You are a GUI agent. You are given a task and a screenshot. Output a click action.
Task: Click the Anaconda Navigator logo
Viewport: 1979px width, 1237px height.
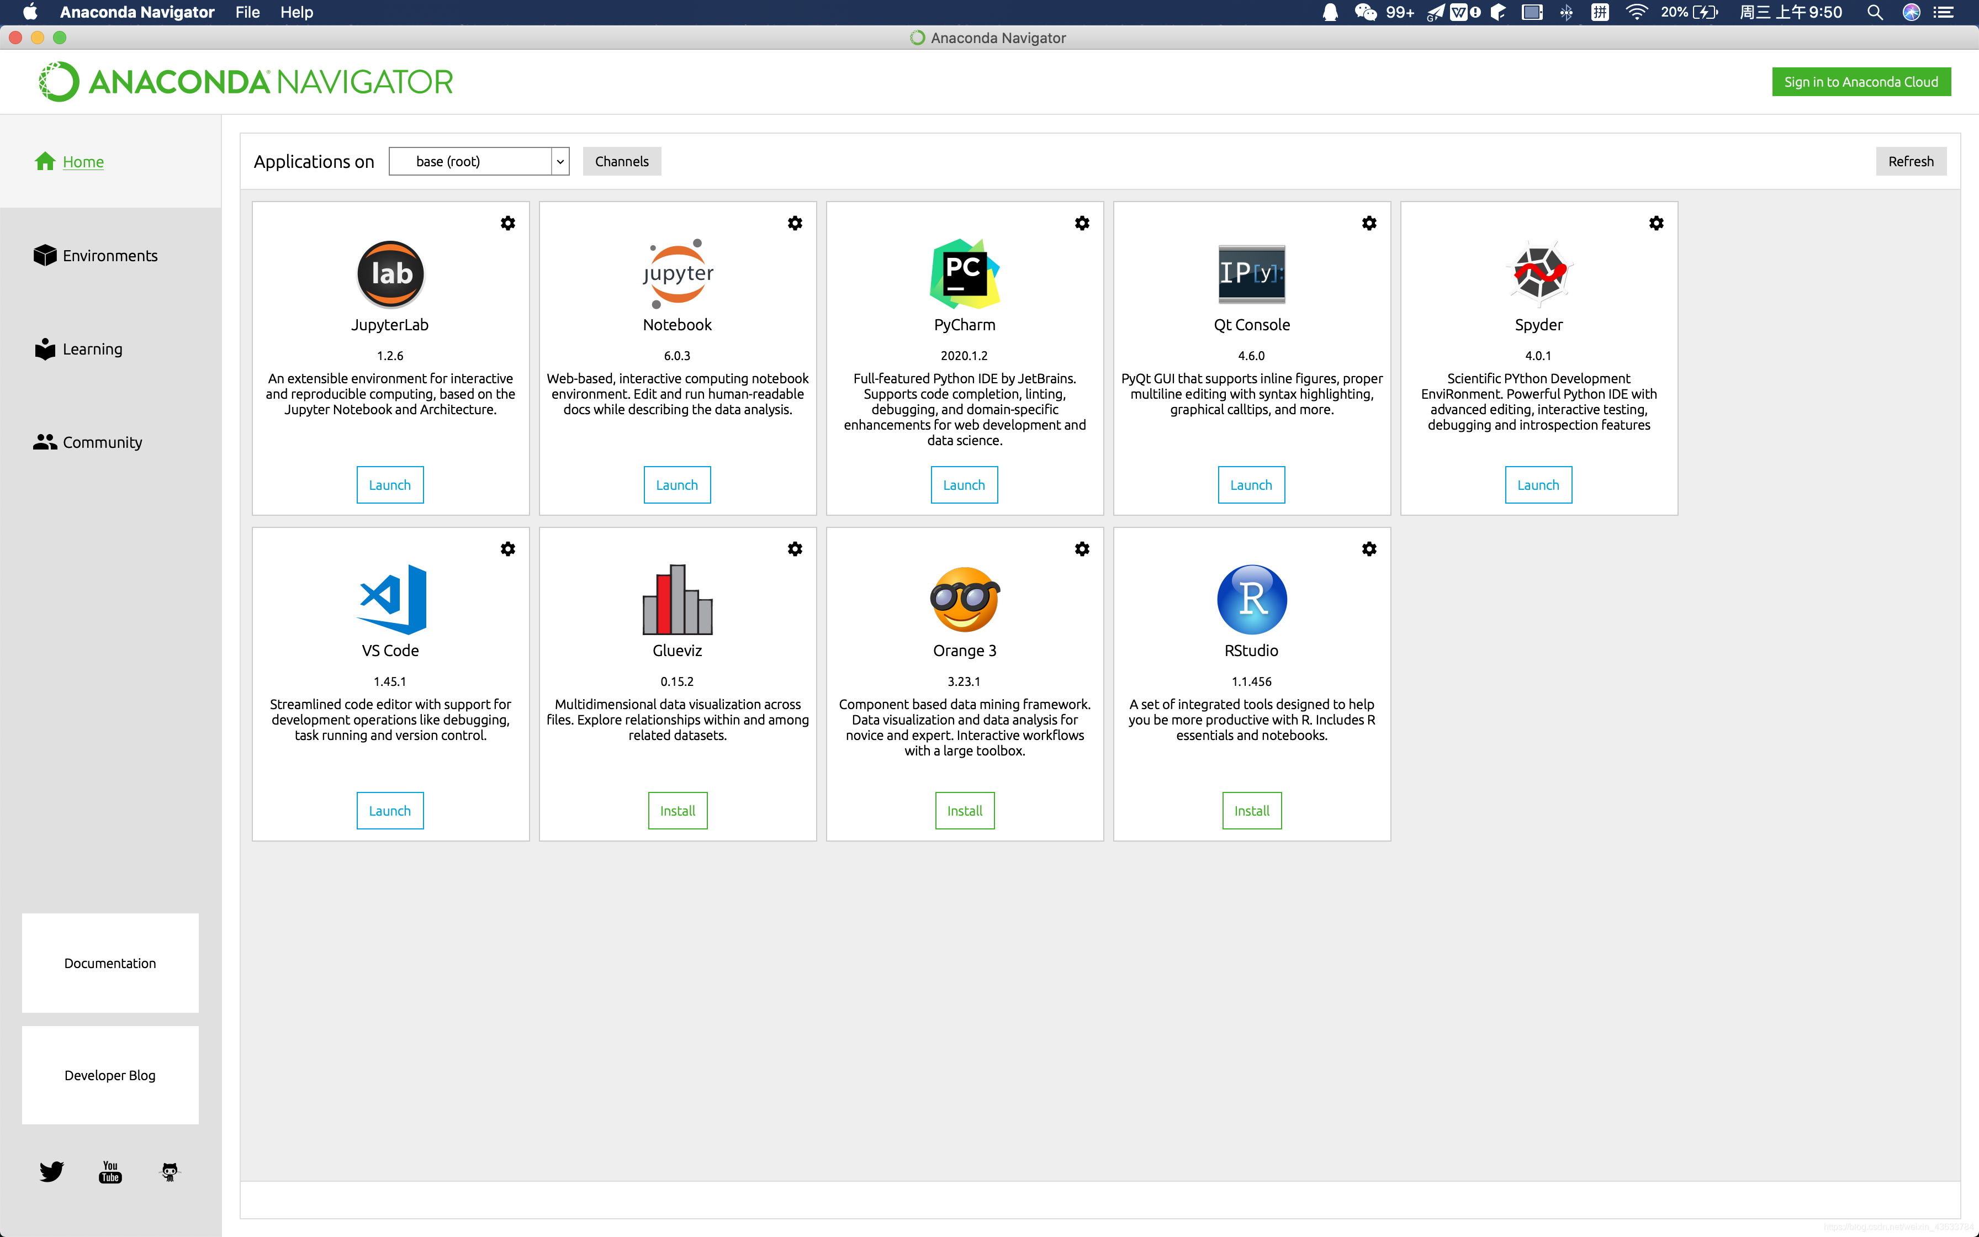[245, 82]
